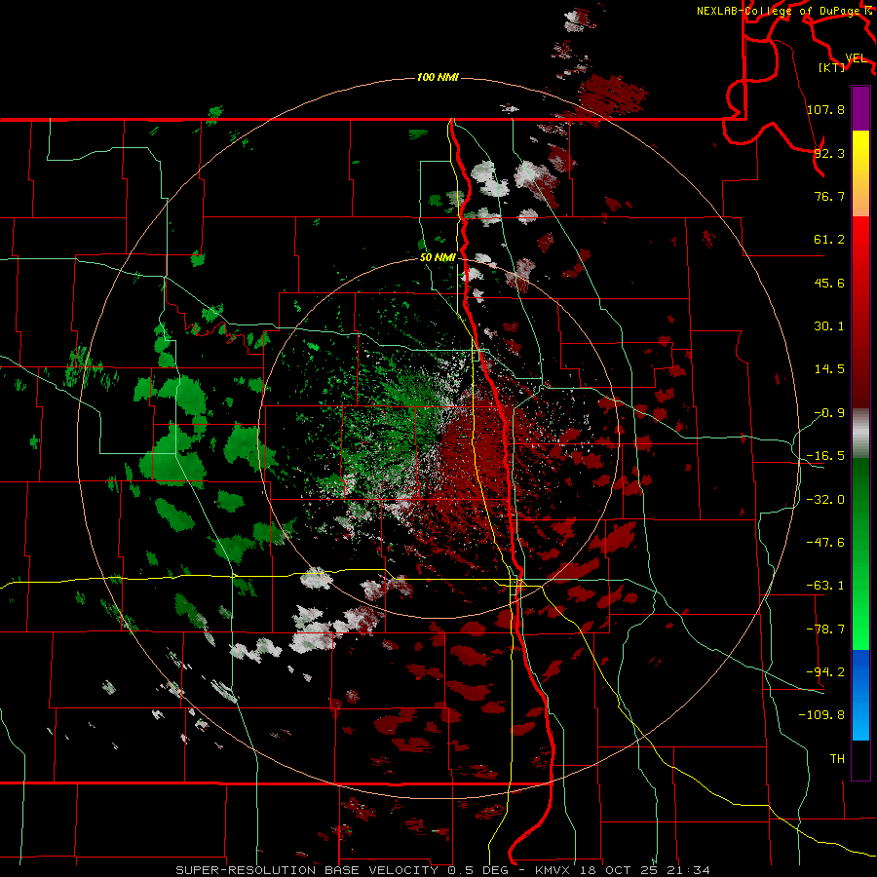Select the -78.7 scale value
Viewport: 877px width, 877px height.
pyautogui.click(x=825, y=629)
